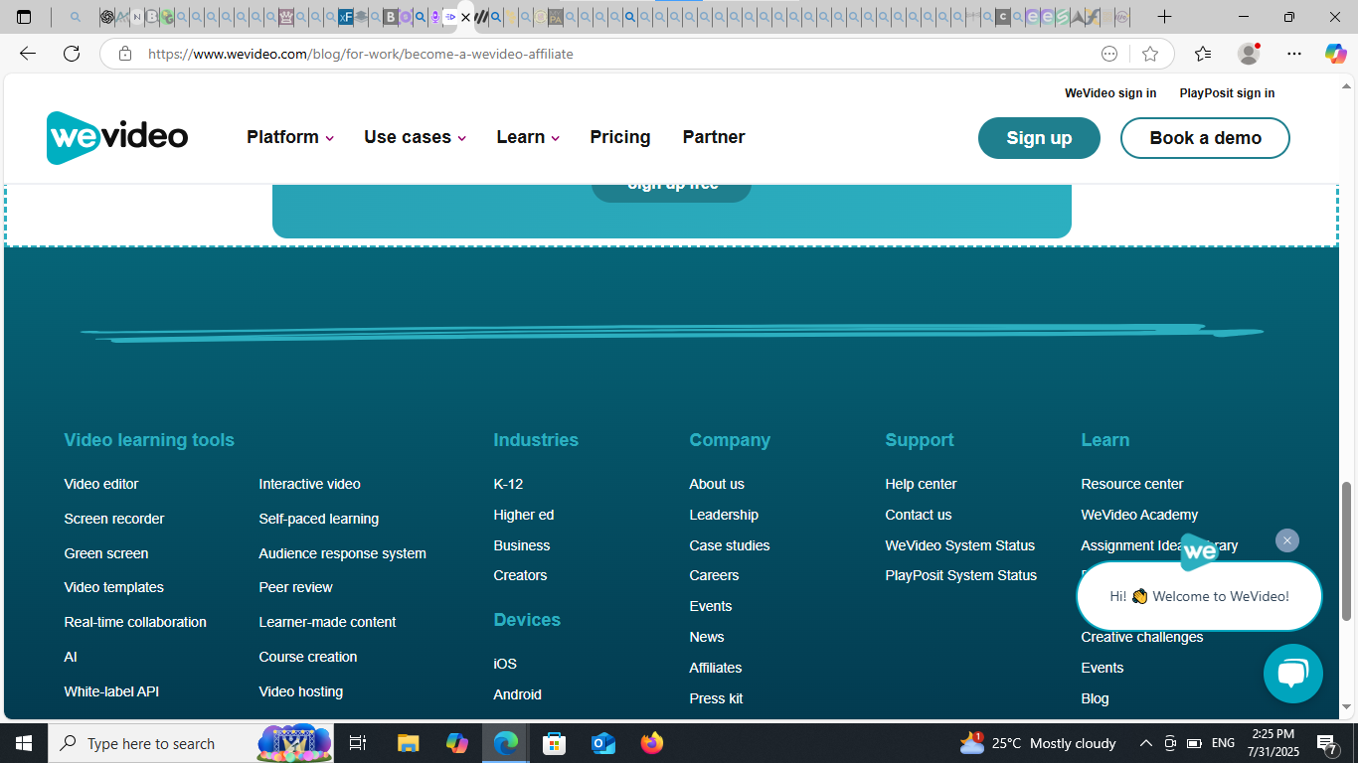The height and width of the screenshot is (763, 1358).
Task: Open the Video hosting link
Action: tap(300, 691)
